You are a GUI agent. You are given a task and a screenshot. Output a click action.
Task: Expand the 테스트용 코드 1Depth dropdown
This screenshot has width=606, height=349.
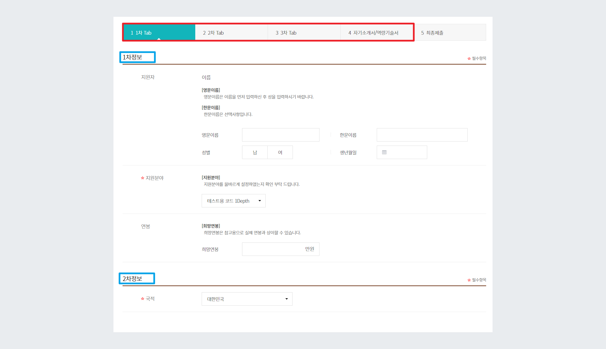[234, 201]
